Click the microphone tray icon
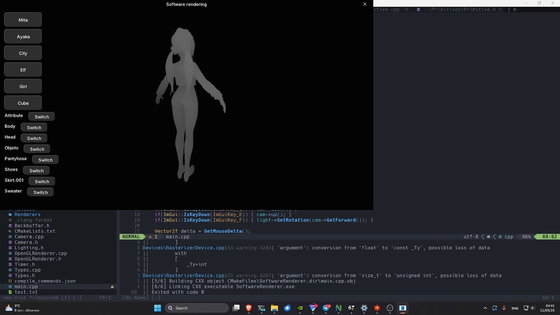The height and width of the screenshot is (315, 560). tap(504, 308)
